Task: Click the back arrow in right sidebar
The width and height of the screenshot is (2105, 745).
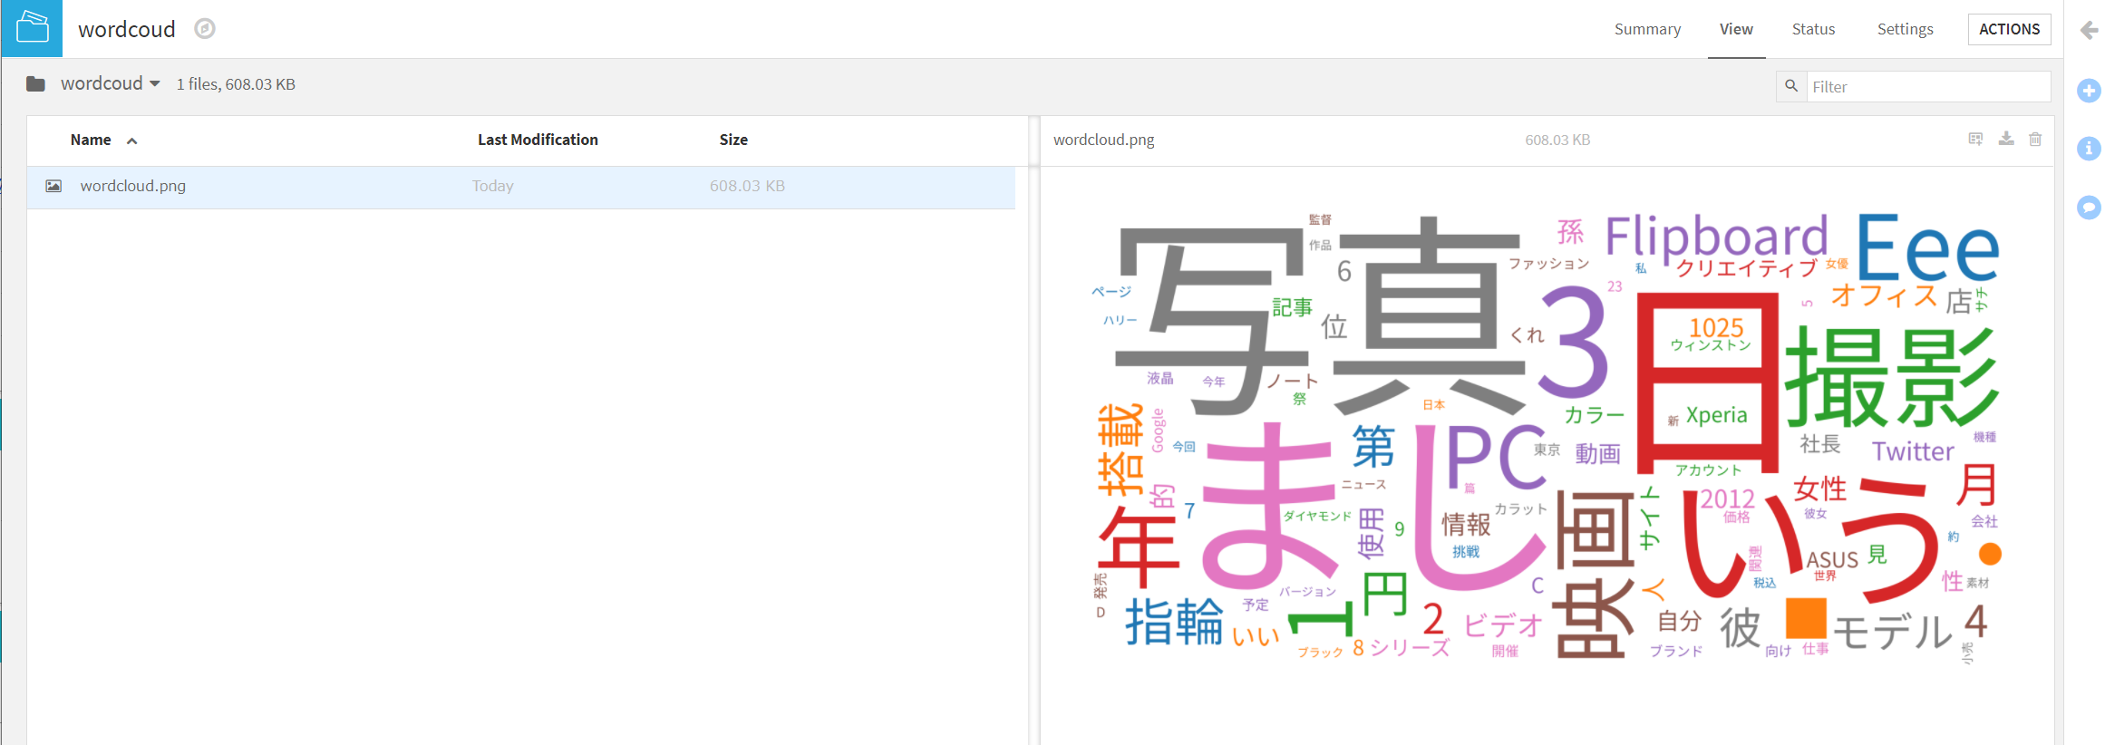Action: 2089,31
